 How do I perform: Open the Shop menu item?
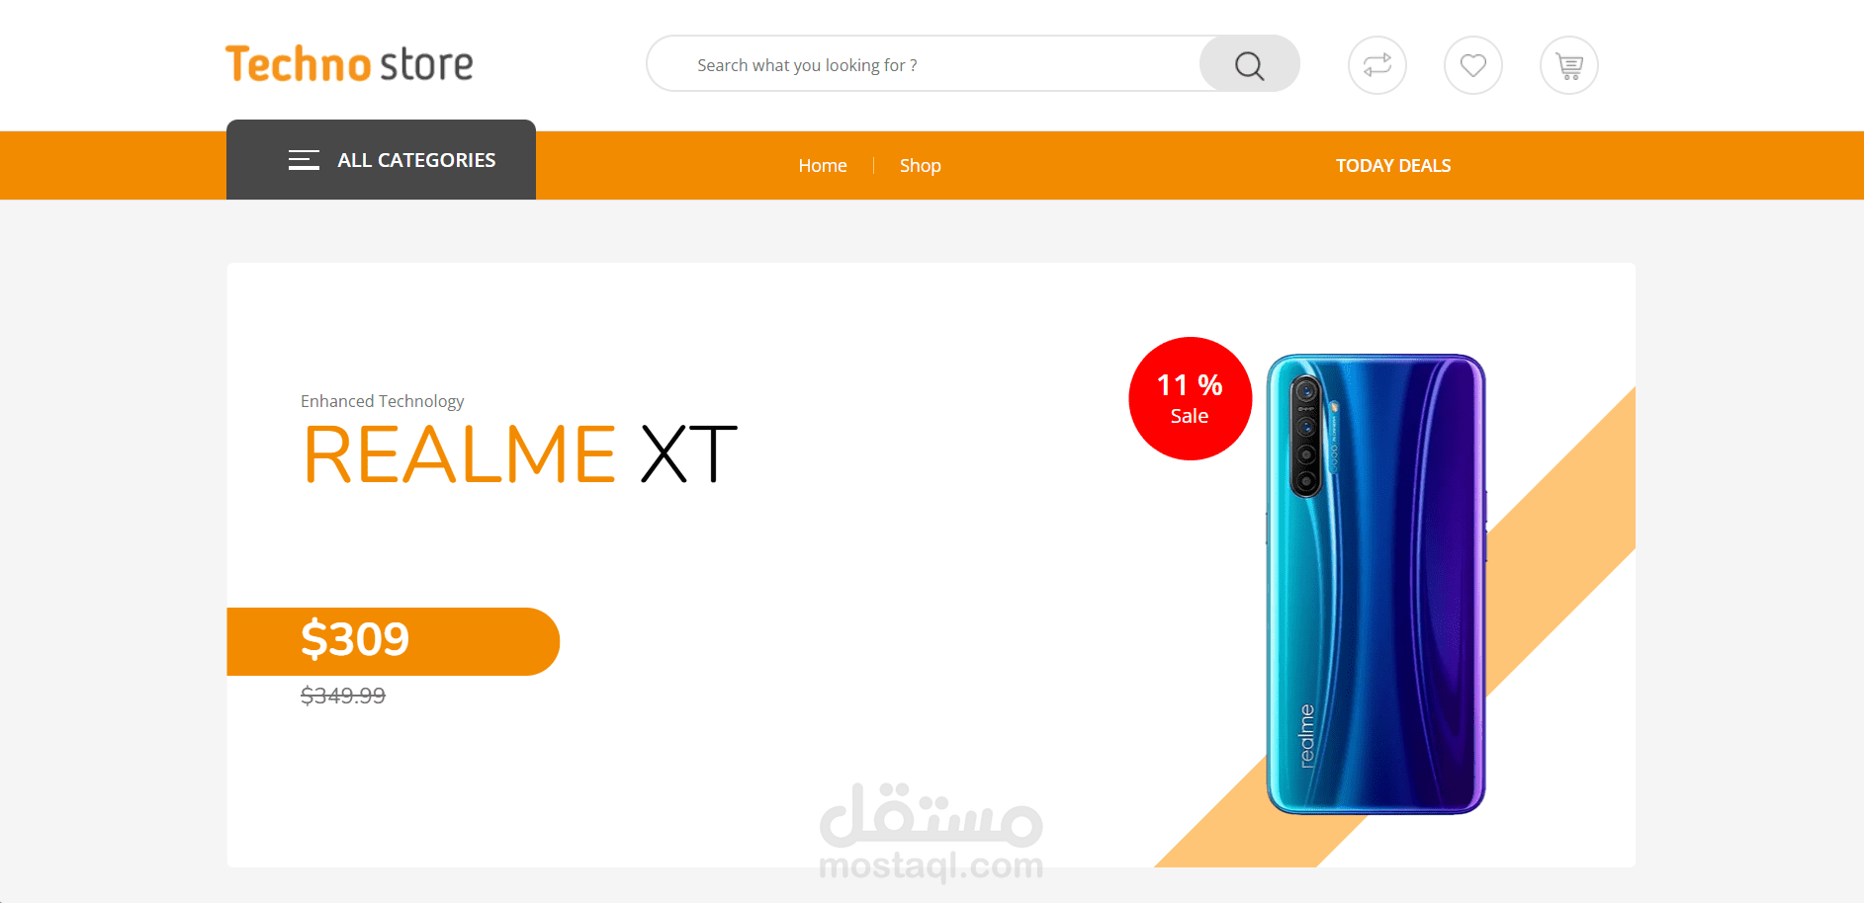(920, 166)
